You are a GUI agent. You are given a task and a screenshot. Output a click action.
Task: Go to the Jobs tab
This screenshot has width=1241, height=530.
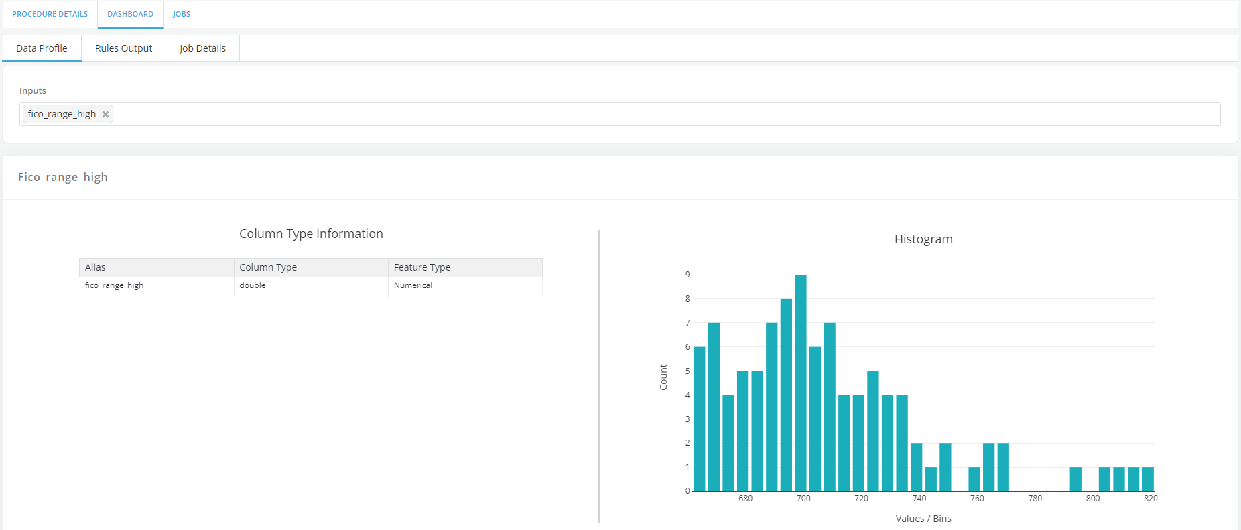(x=182, y=14)
